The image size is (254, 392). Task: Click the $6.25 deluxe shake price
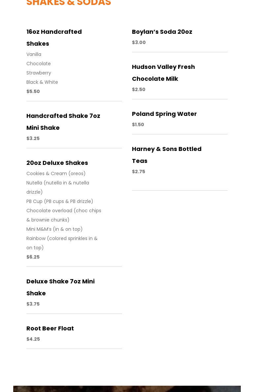[33, 257]
